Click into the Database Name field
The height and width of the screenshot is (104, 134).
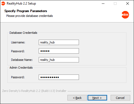pos(59,60)
